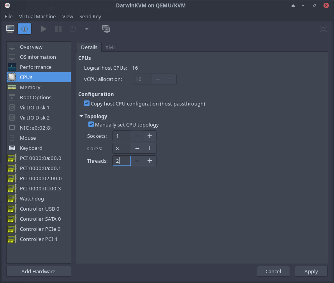This screenshot has height=283, width=334.
Task: Select PCI 0000:0a:00.1 device
Action: pos(39,168)
